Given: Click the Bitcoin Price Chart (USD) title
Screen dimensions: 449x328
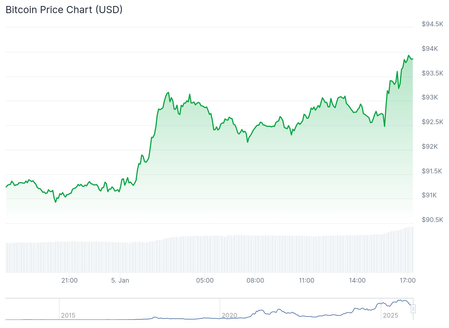Looking at the screenshot, I should click(x=64, y=10).
